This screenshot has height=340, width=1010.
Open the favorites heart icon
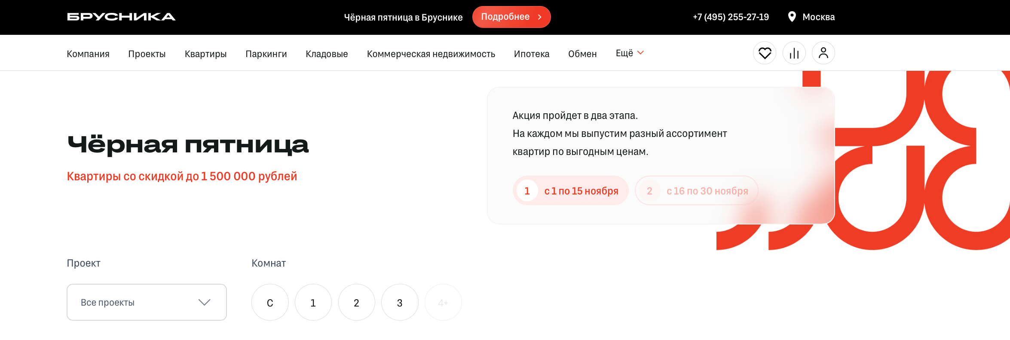(x=765, y=53)
